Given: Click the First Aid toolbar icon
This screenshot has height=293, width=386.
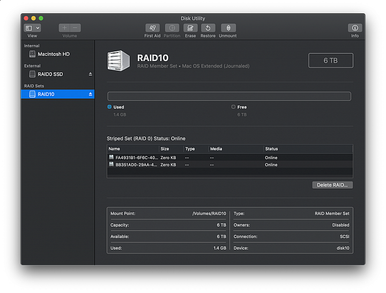Looking at the screenshot, I should 152,28.
